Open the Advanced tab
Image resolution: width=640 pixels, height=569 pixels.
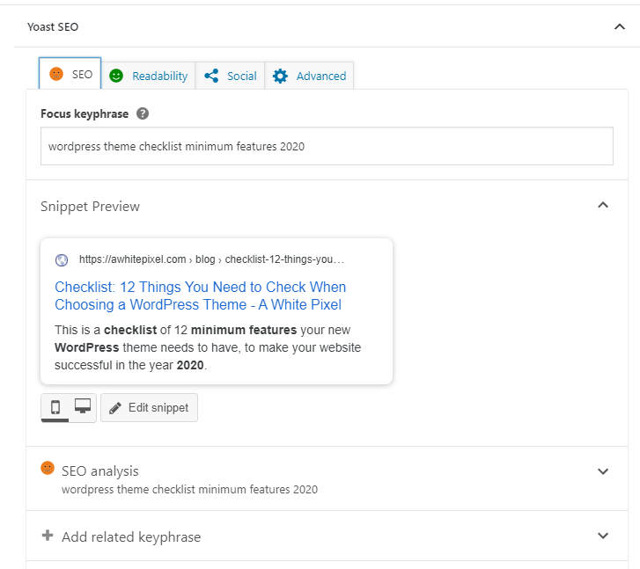click(x=309, y=76)
